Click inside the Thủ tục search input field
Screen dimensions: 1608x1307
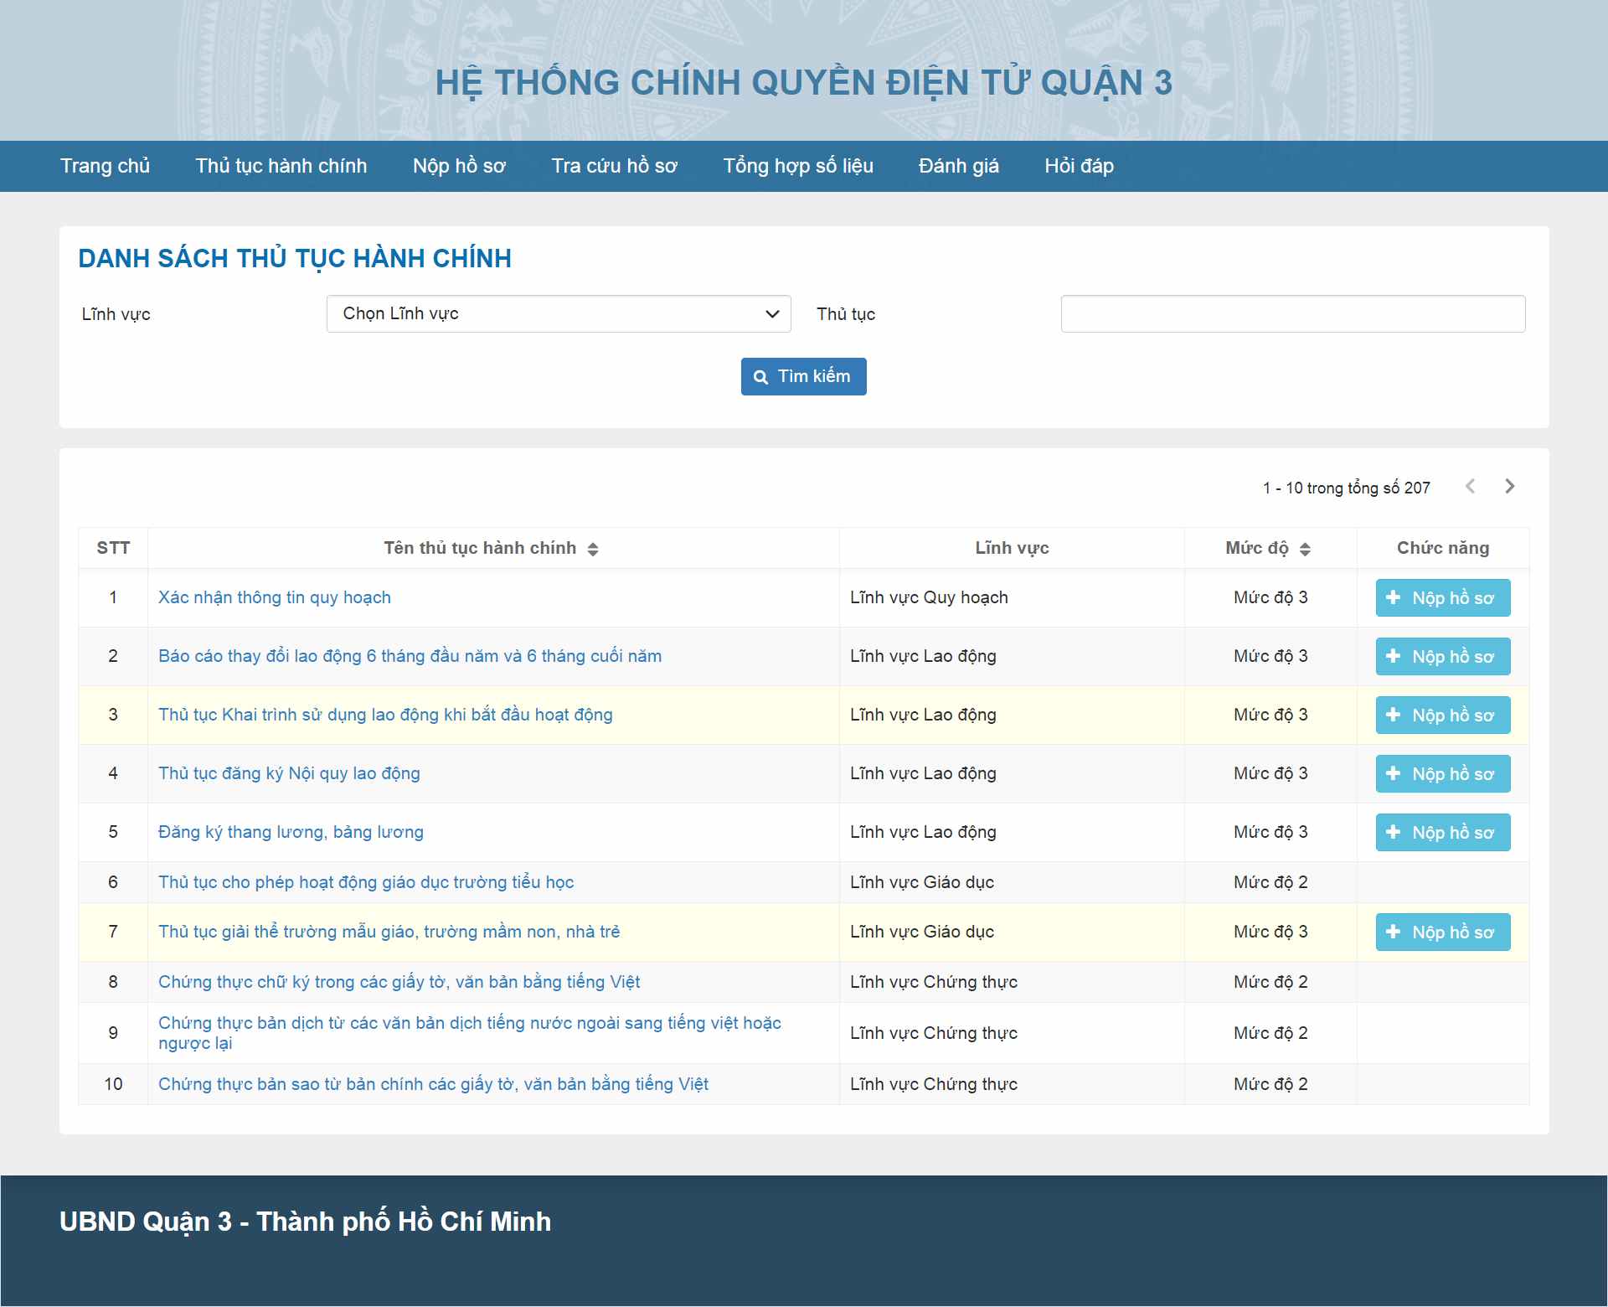1293,313
